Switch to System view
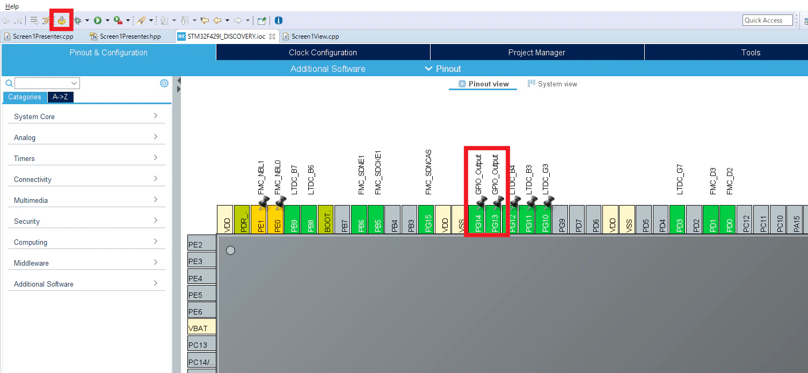 [x=552, y=84]
